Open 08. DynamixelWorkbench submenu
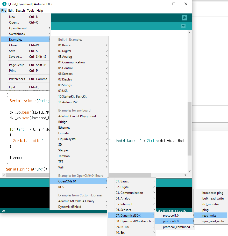 131,221
